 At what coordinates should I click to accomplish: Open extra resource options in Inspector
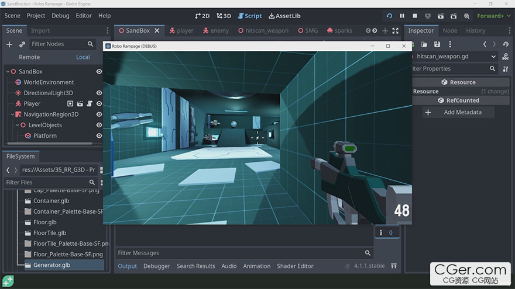click(x=450, y=44)
